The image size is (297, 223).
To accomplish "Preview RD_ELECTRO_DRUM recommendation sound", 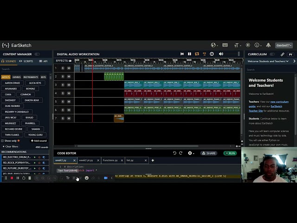I will (35, 157).
